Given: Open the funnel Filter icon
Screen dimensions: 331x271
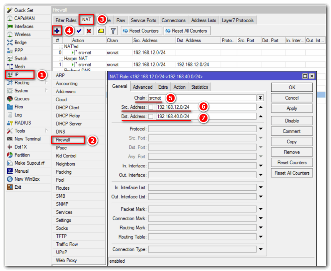Looking at the screenshot, I should click(113, 31).
